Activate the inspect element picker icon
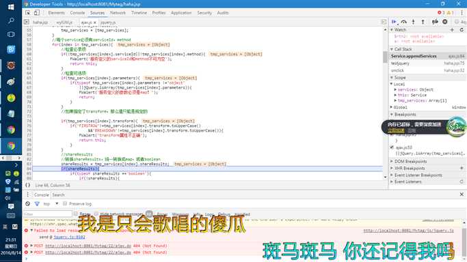This screenshot has height=262, width=467. (x=28, y=13)
